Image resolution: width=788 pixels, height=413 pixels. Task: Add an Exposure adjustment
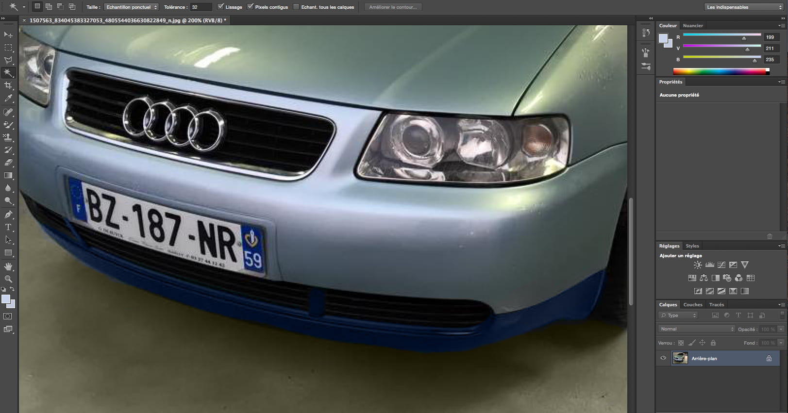click(x=733, y=264)
